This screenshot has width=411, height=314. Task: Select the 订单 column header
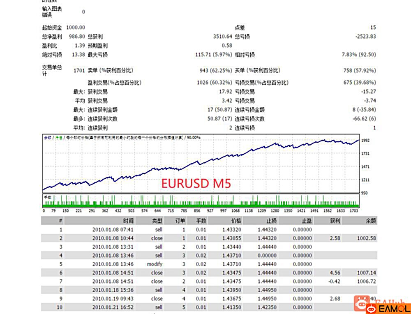click(x=180, y=221)
